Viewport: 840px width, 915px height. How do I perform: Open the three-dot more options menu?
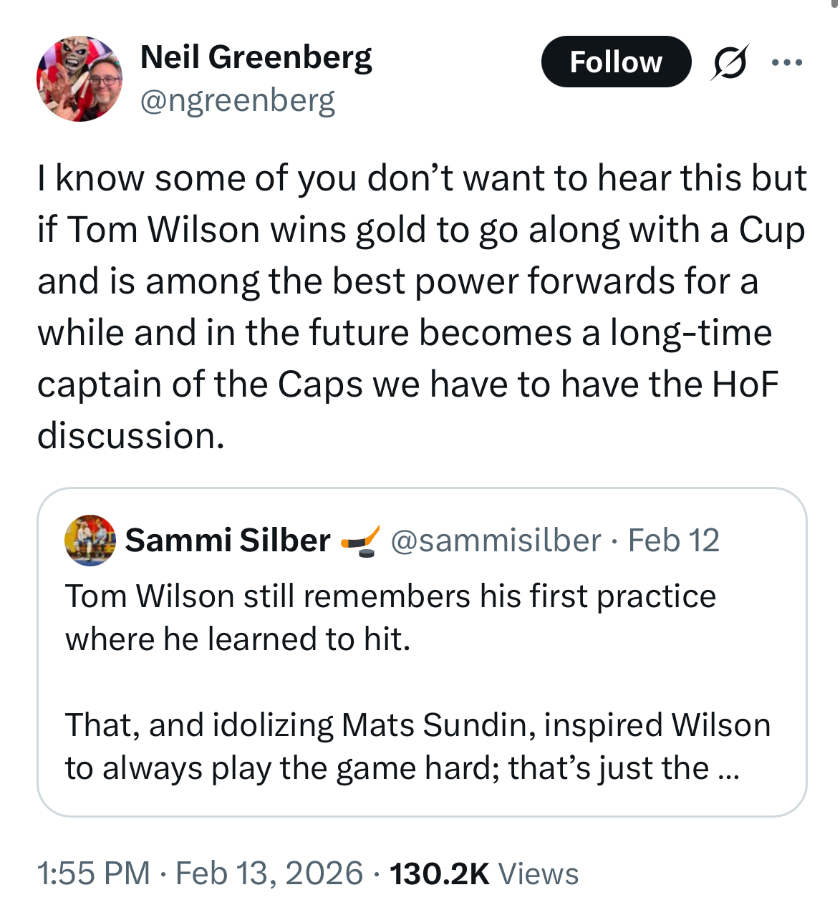pyautogui.click(x=787, y=62)
